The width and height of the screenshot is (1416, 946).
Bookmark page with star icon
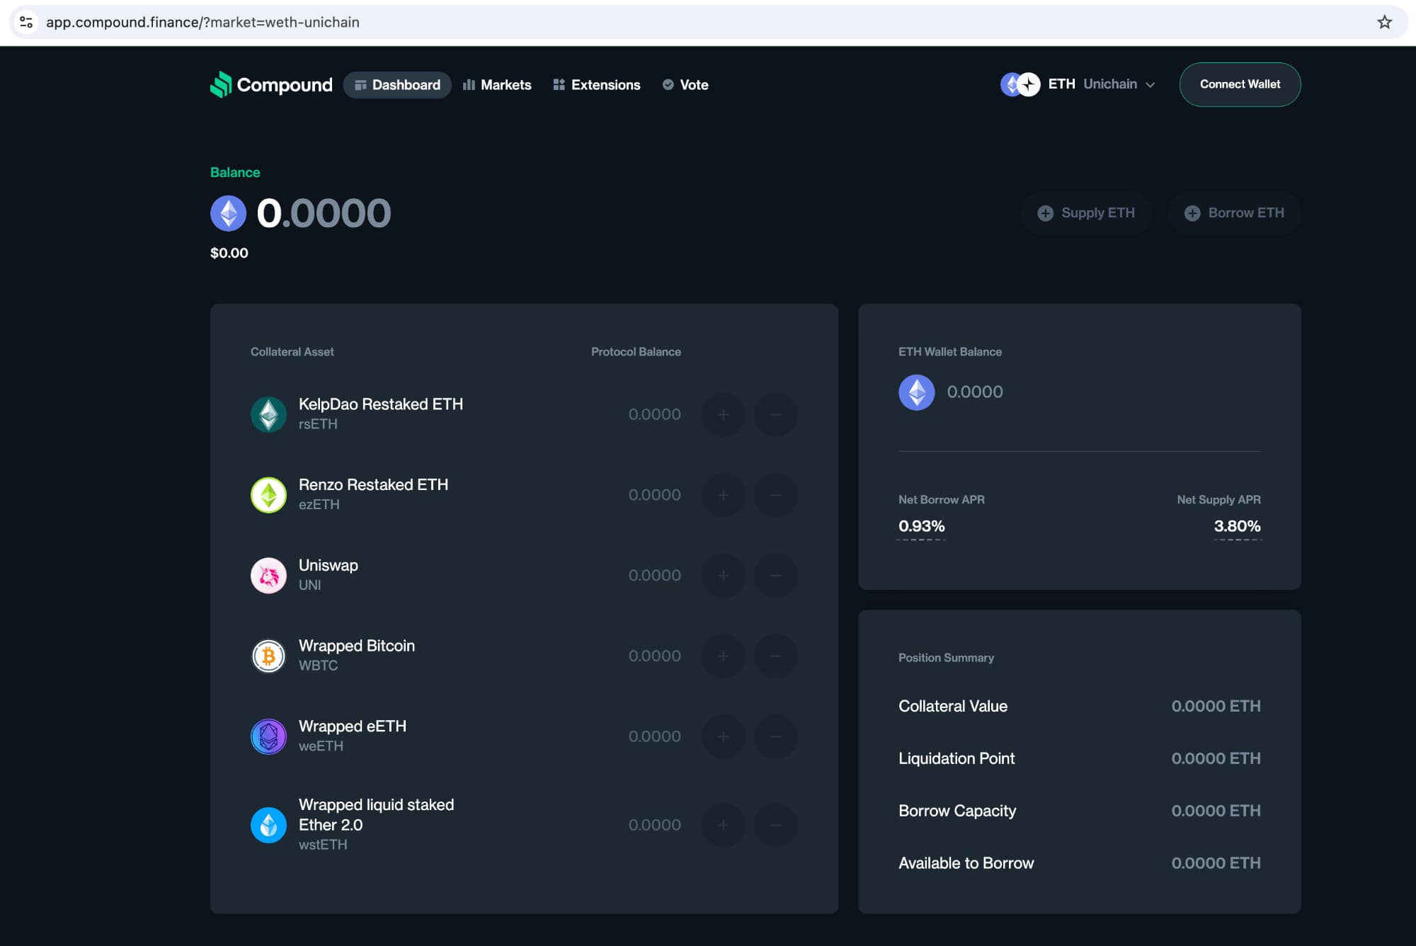pyautogui.click(x=1384, y=22)
